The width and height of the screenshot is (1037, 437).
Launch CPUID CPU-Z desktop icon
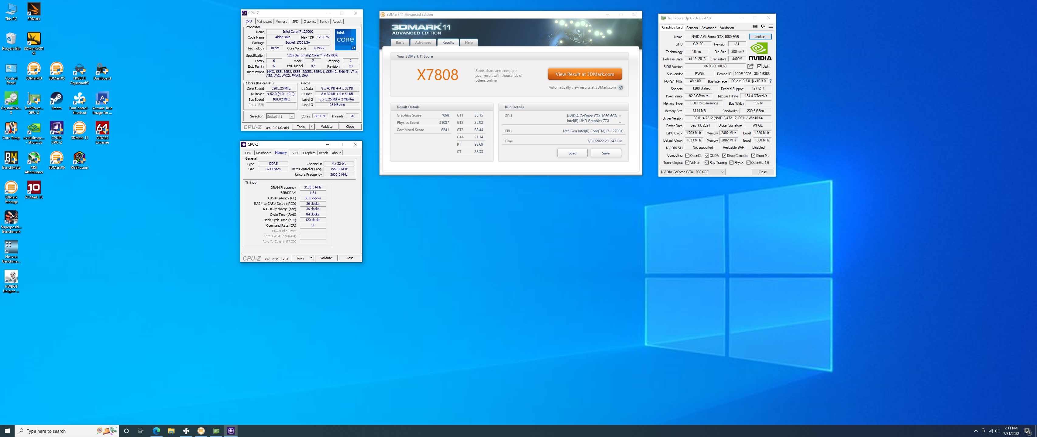coord(57,133)
